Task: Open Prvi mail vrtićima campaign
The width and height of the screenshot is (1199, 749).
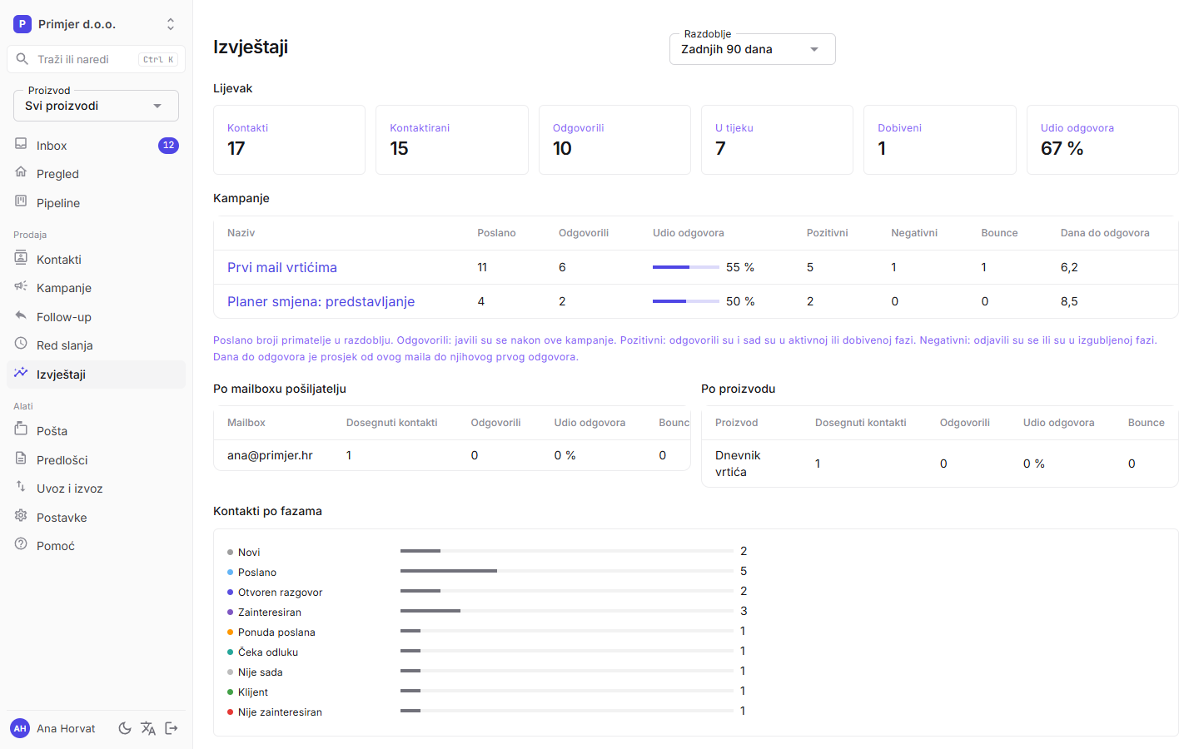Action: [282, 267]
